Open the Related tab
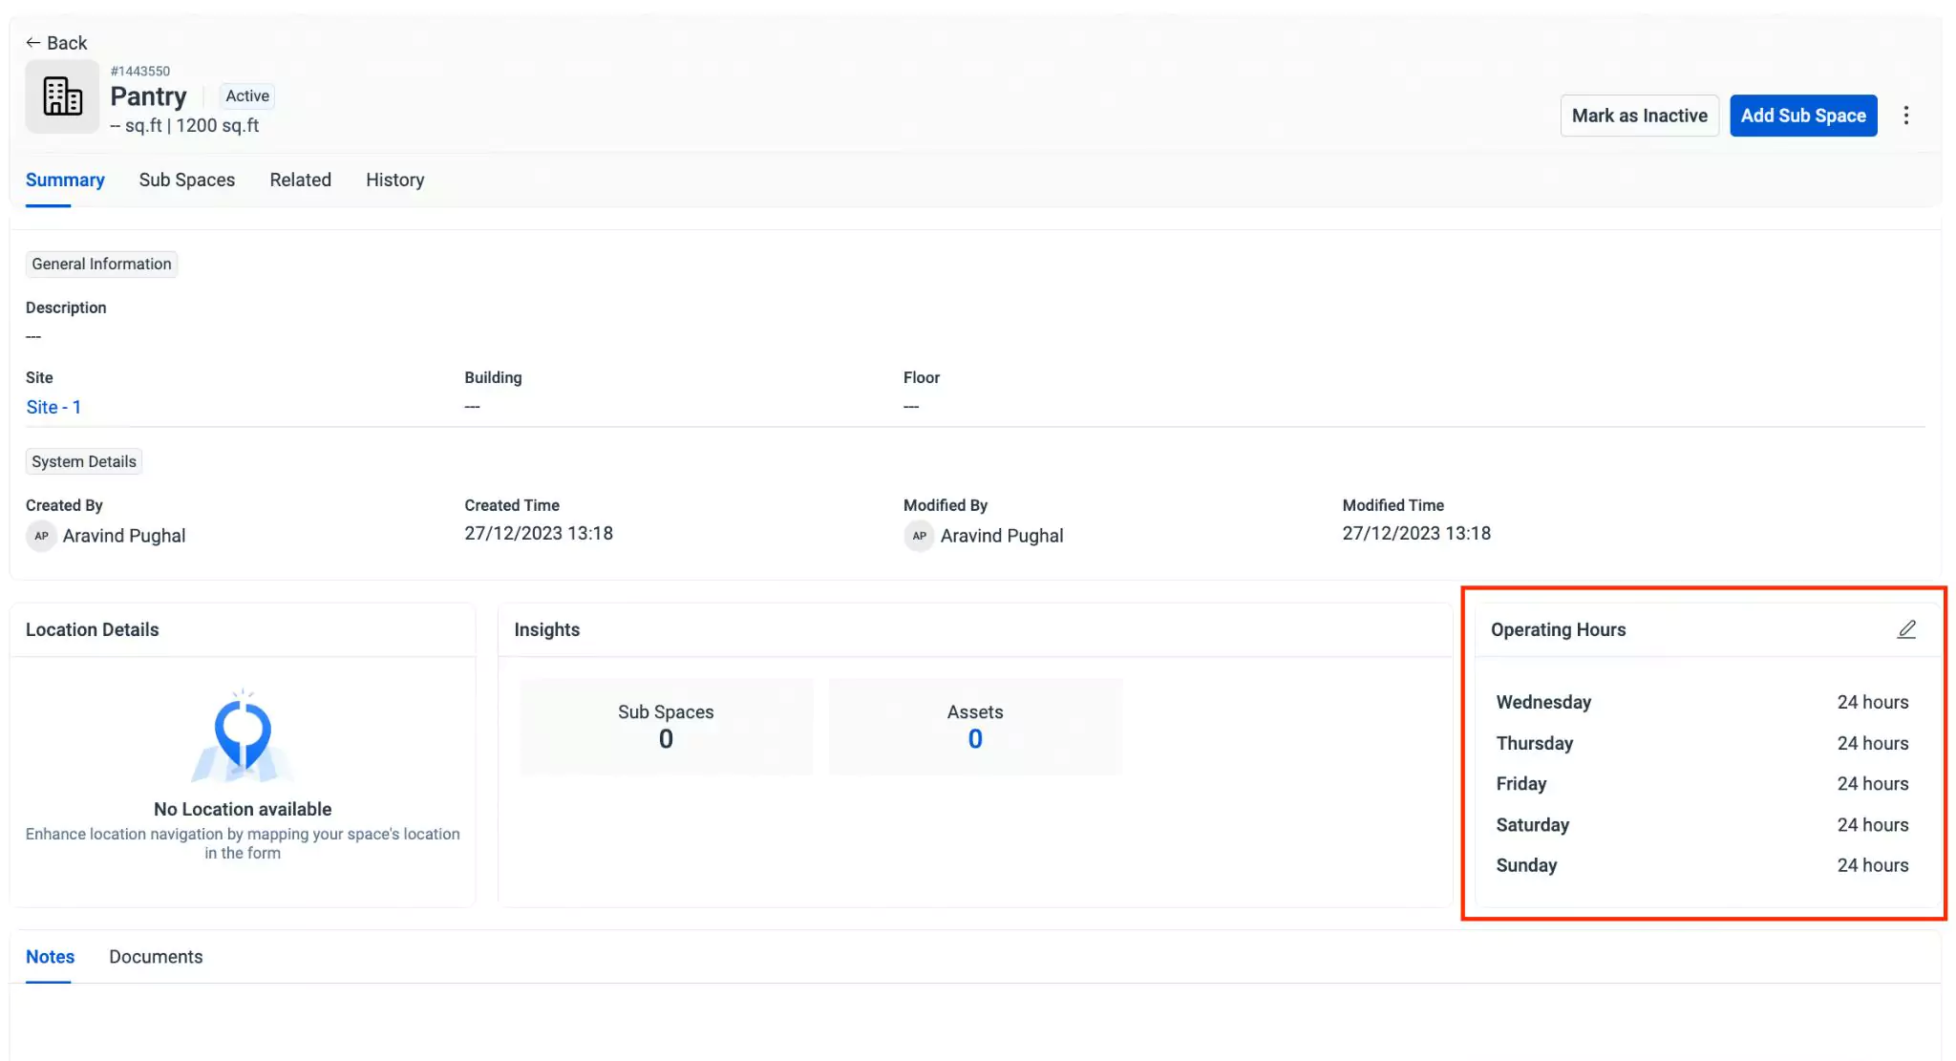The height and width of the screenshot is (1061, 1956). pyautogui.click(x=300, y=180)
